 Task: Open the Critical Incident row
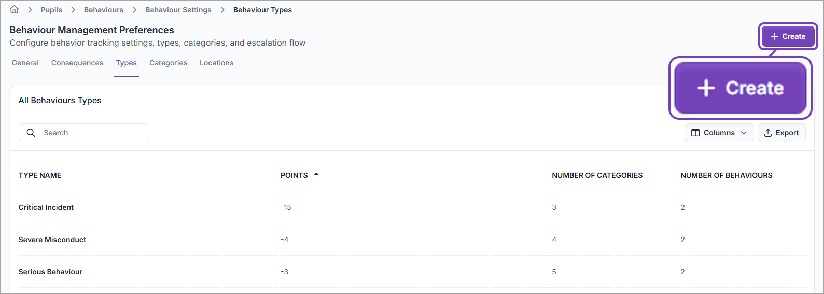pyautogui.click(x=46, y=207)
